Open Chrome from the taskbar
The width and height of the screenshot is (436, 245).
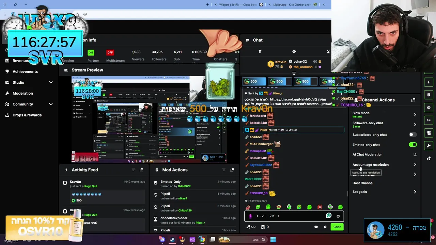click(x=202, y=240)
